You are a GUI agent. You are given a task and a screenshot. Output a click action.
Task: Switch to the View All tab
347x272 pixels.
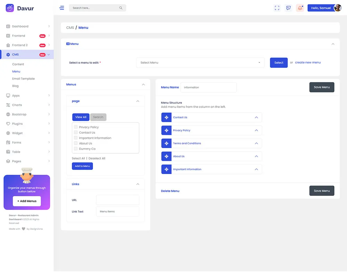(x=81, y=117)
